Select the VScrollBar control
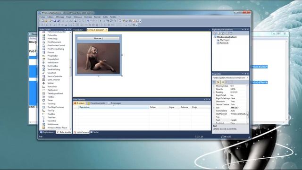The width and height of the screenshot is (302, 170). (x=52, y=121)
